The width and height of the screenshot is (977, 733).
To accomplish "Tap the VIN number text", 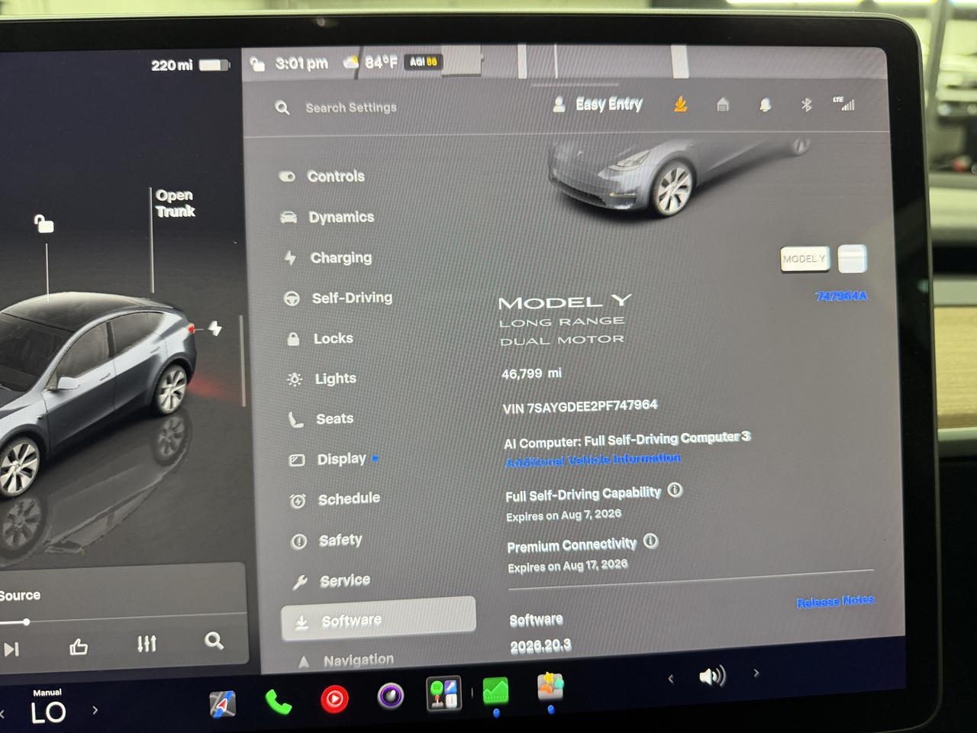I will [x=580, y=406].
